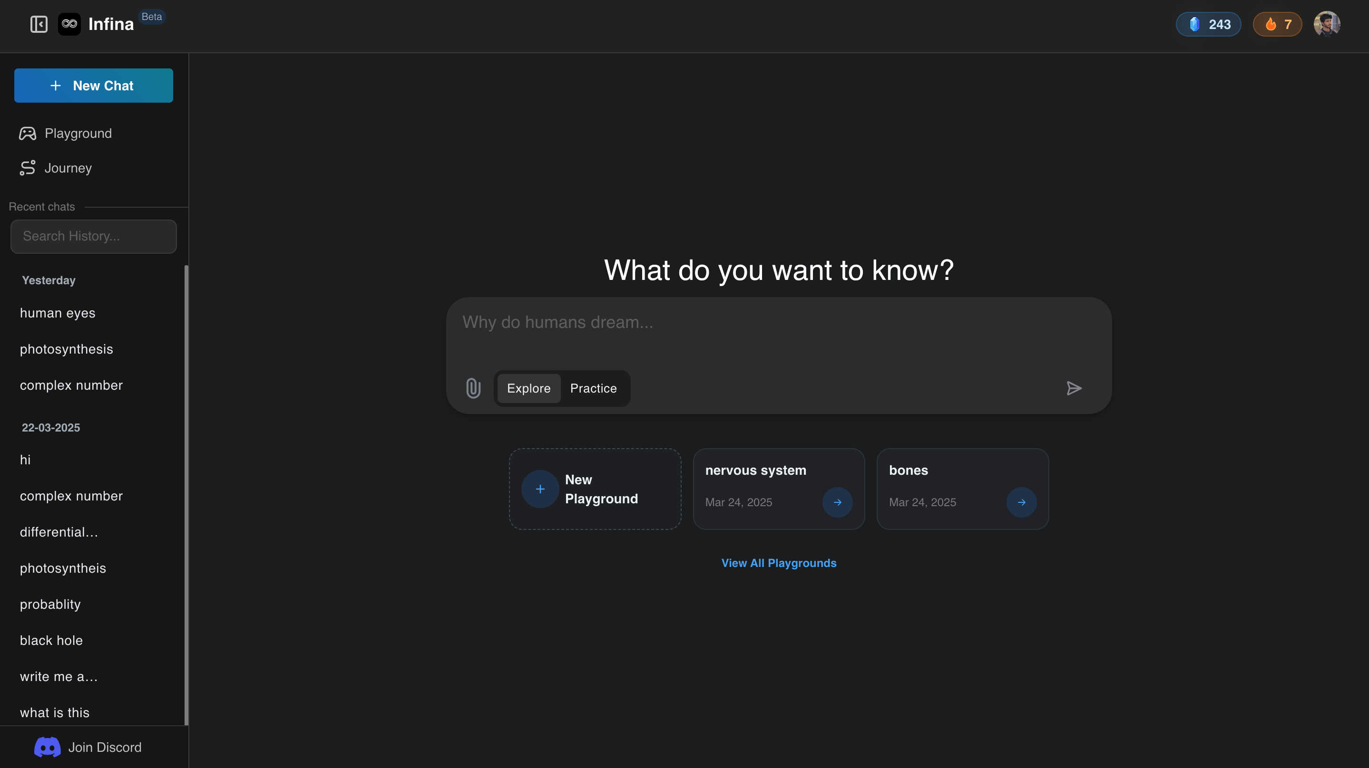Create a New Playground card

[x=595, y=489]
